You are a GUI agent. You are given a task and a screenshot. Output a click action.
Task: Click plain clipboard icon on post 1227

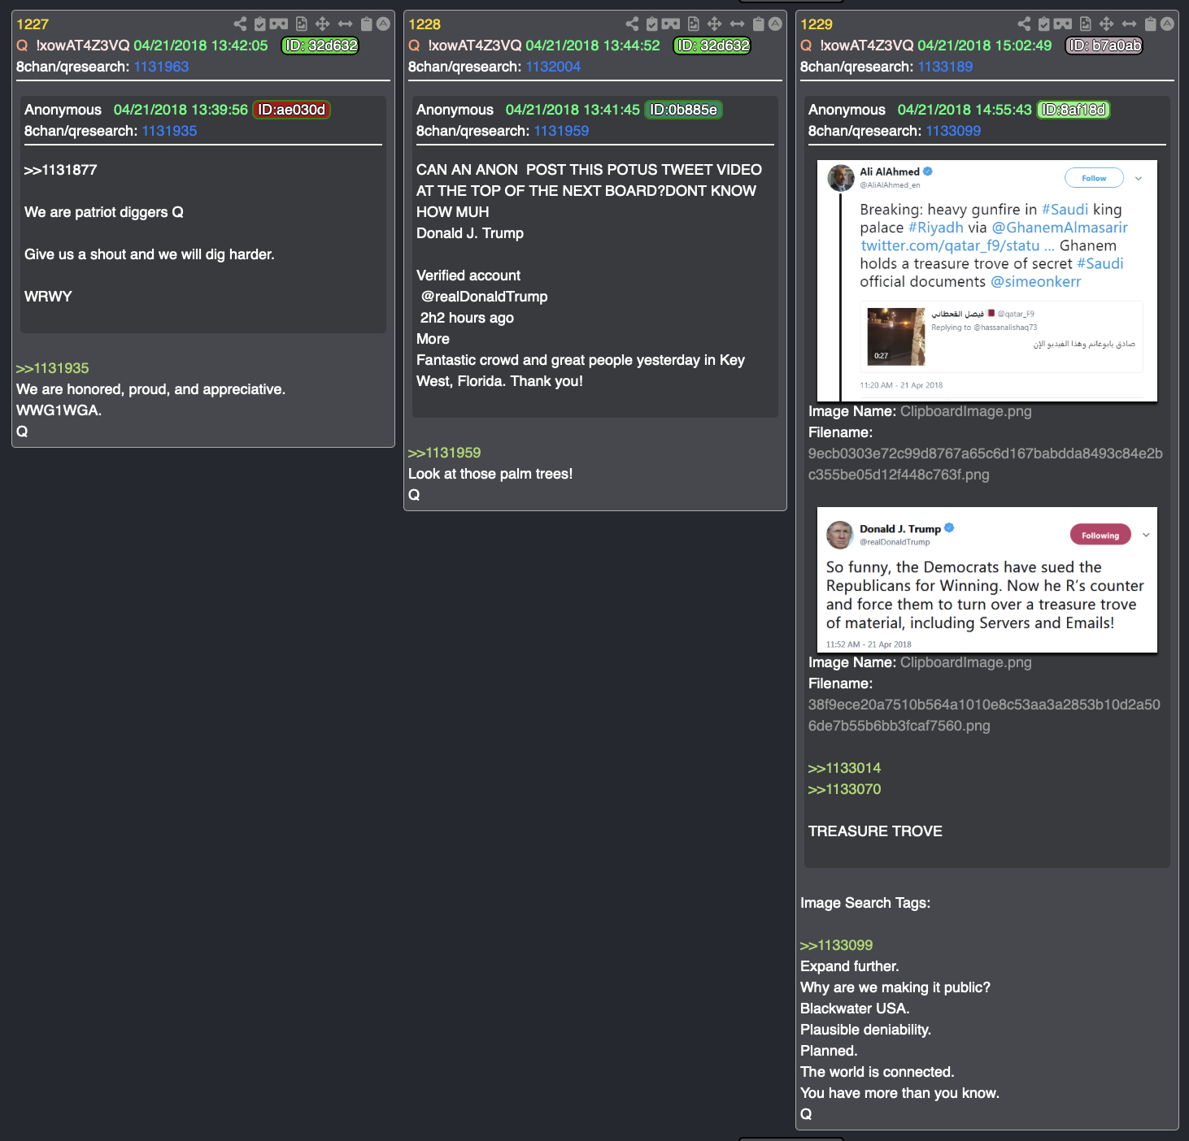367,24
